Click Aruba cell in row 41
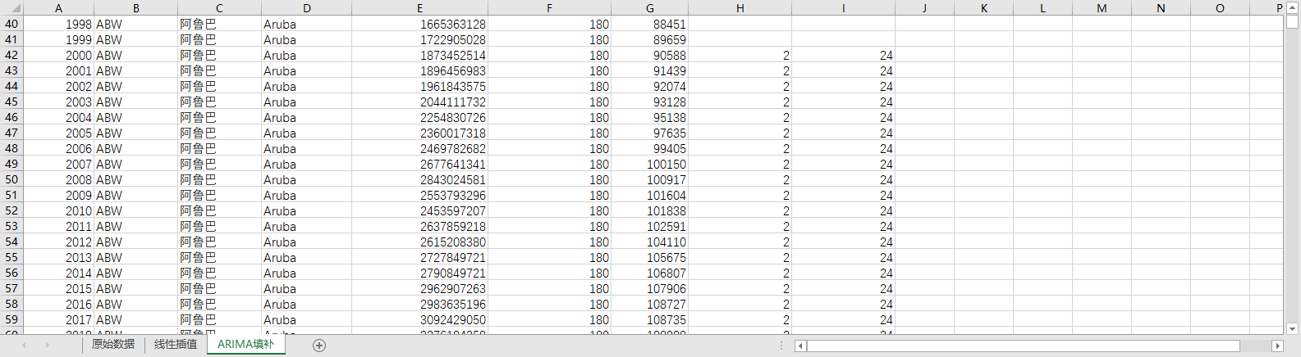Viewport: 1301px width, 357px height. [x=306, y=39]
